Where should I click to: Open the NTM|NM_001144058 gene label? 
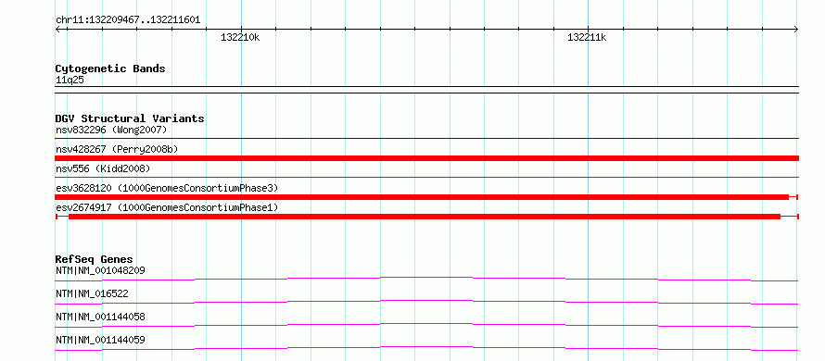tap(100, 317)
